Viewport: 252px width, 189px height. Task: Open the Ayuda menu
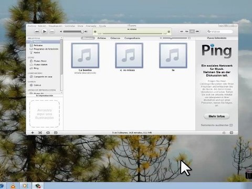(x=102, y=26)
